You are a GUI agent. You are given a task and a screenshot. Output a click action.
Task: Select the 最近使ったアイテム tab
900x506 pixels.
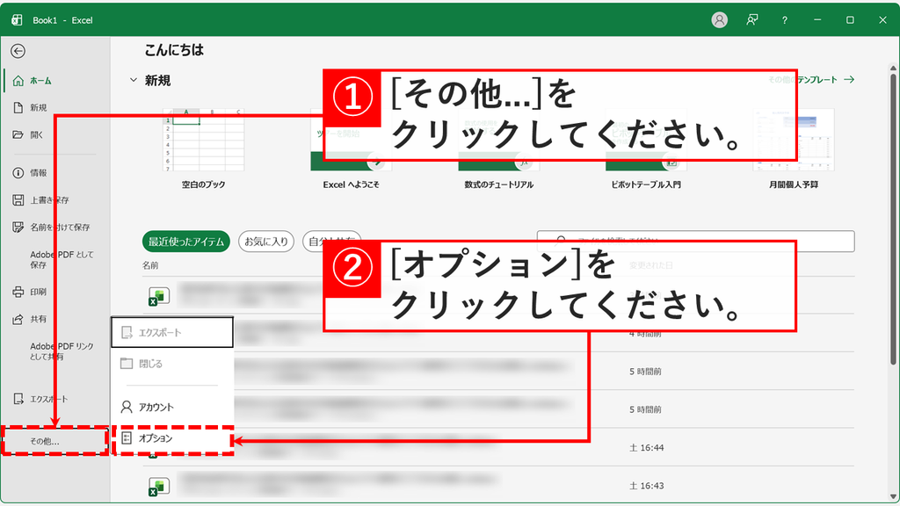(x=186, y=242)
